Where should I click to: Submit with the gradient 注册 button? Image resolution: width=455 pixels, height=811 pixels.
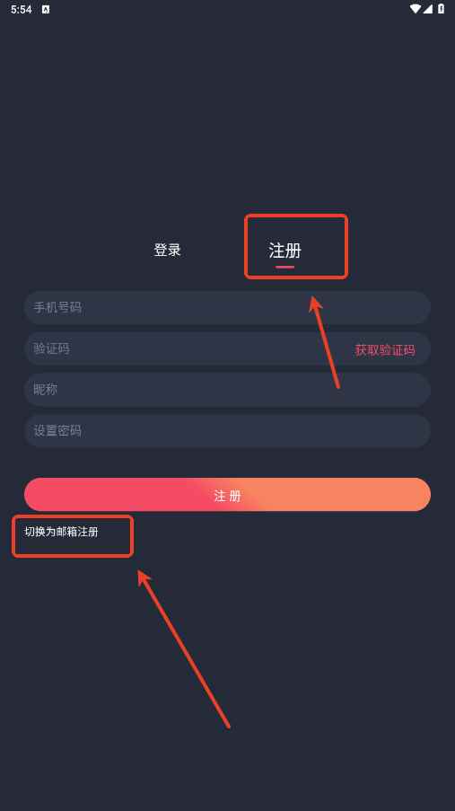point(227,495)
